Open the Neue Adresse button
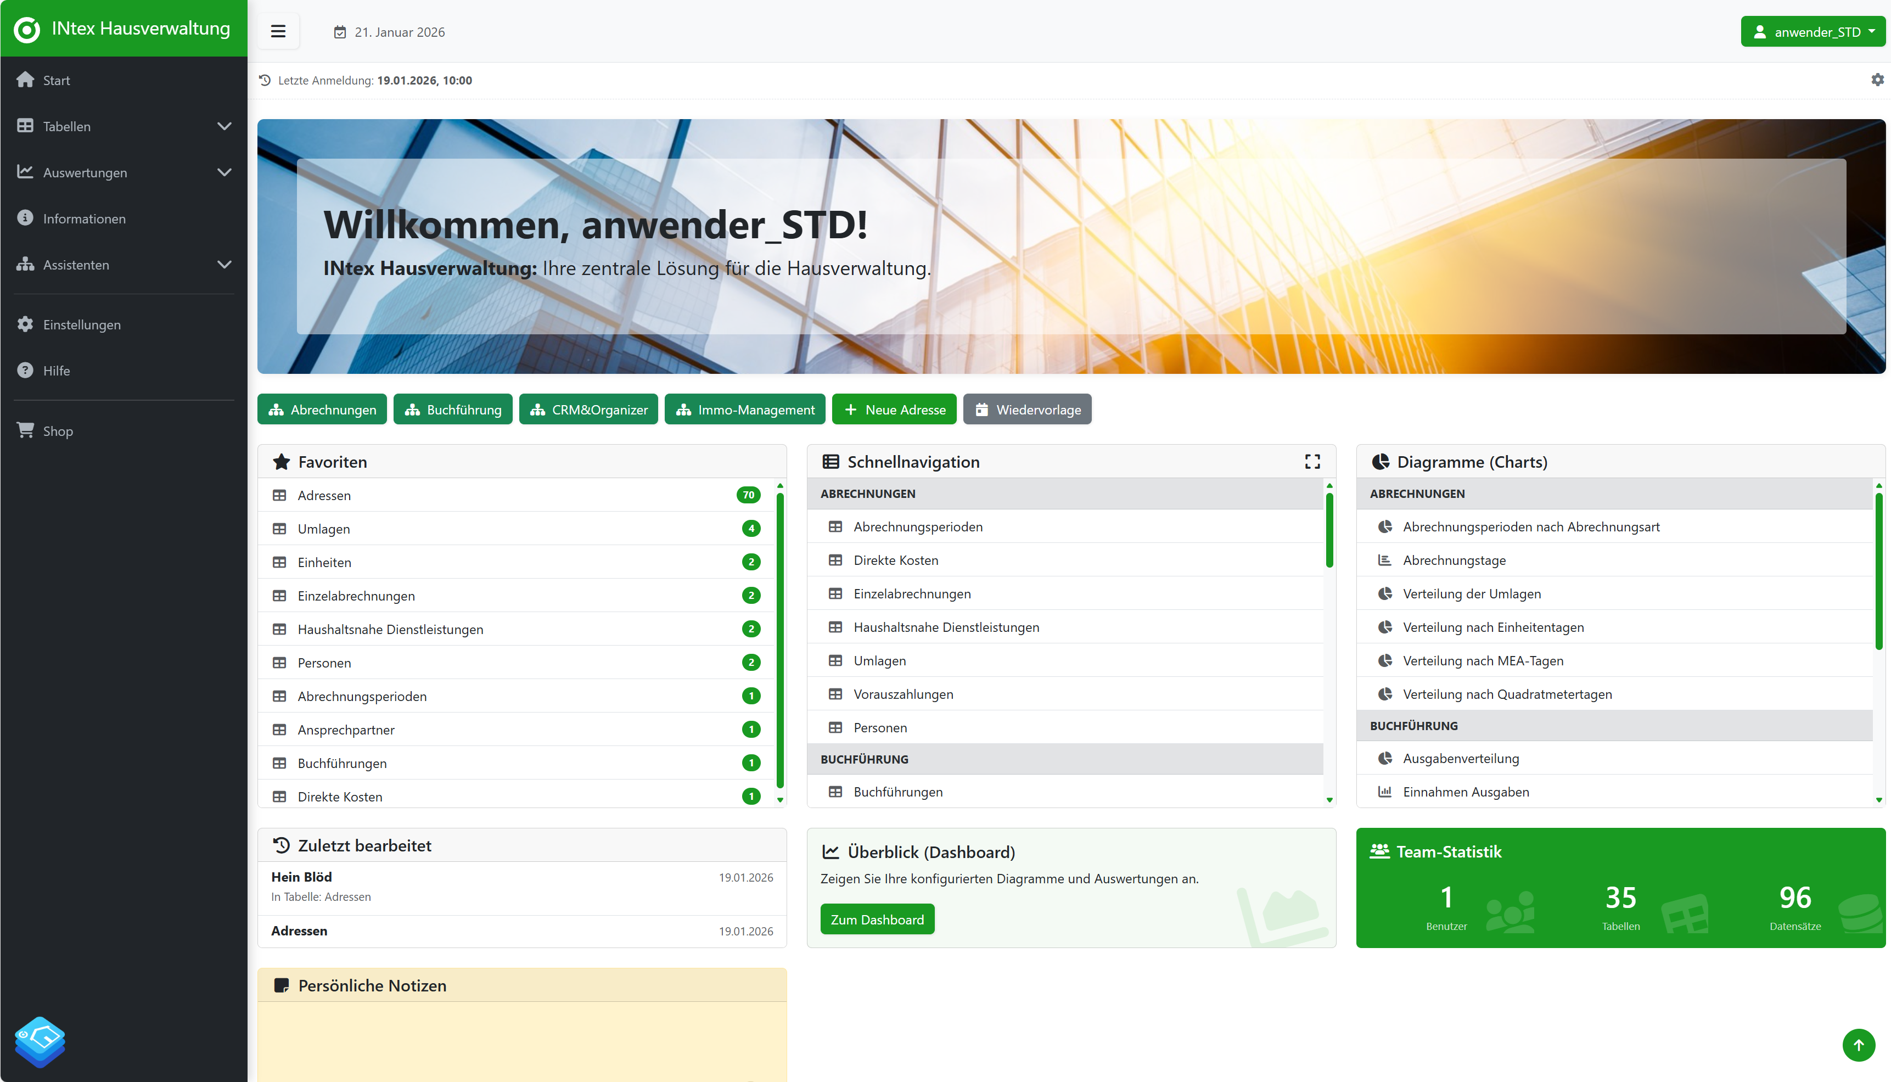Screen dimensions: 1891x1082 (x=894, y=409)
